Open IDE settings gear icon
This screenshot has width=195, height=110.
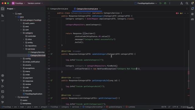192,3
